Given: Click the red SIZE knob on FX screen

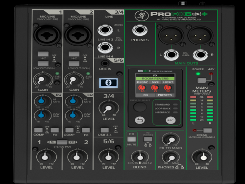Looking at the screenshot, I should [x=155, y=88].
